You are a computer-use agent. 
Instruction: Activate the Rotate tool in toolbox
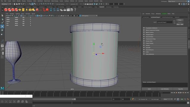click(2, 30)
